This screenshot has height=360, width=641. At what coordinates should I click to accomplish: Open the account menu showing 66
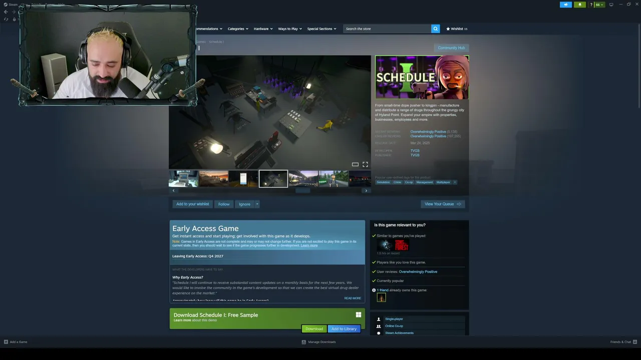[599, 4]
